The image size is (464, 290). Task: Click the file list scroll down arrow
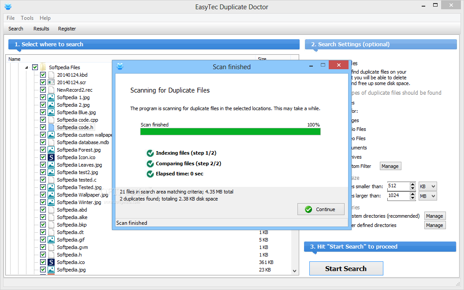(294, 271)
